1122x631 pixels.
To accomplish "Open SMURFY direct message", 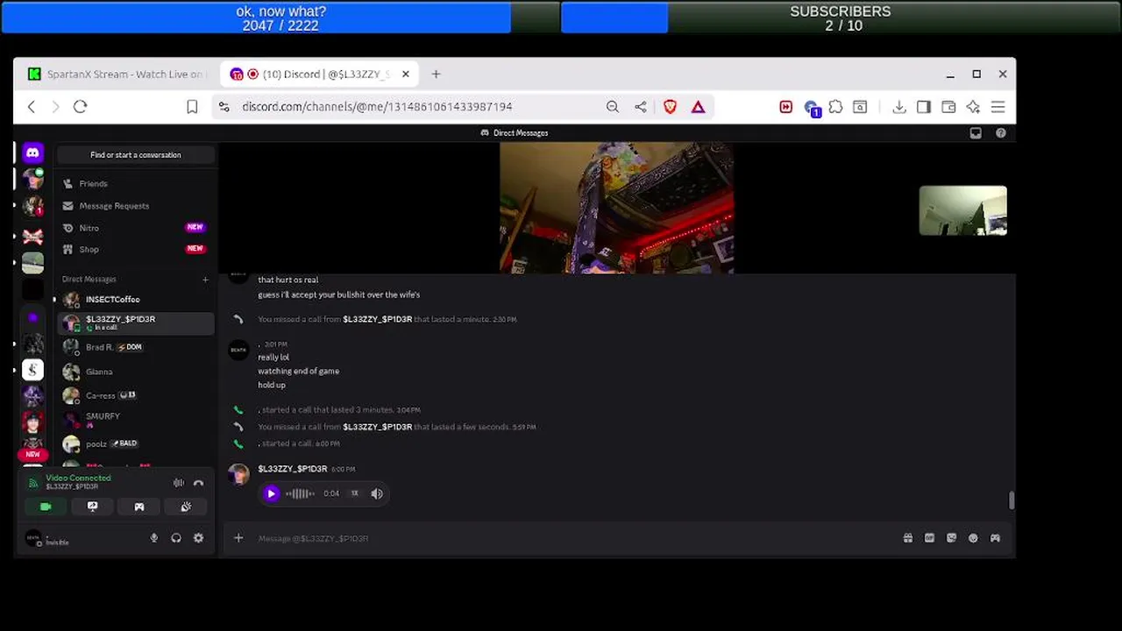I will (136, 420).
